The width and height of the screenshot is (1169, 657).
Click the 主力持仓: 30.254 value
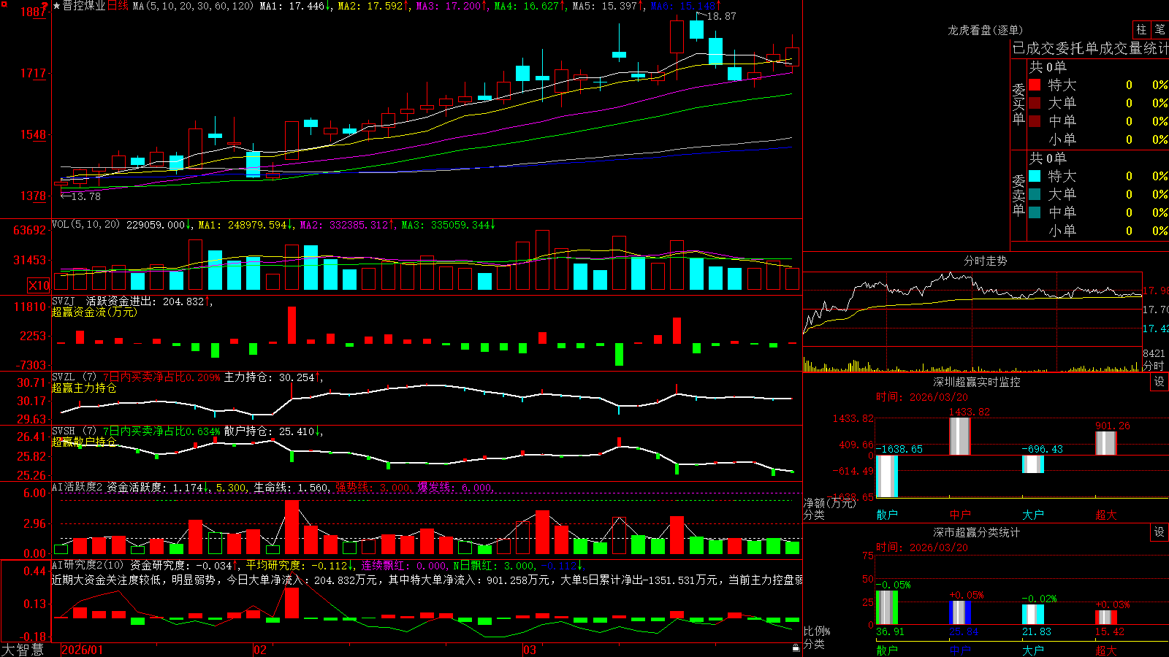click(269, 377)
